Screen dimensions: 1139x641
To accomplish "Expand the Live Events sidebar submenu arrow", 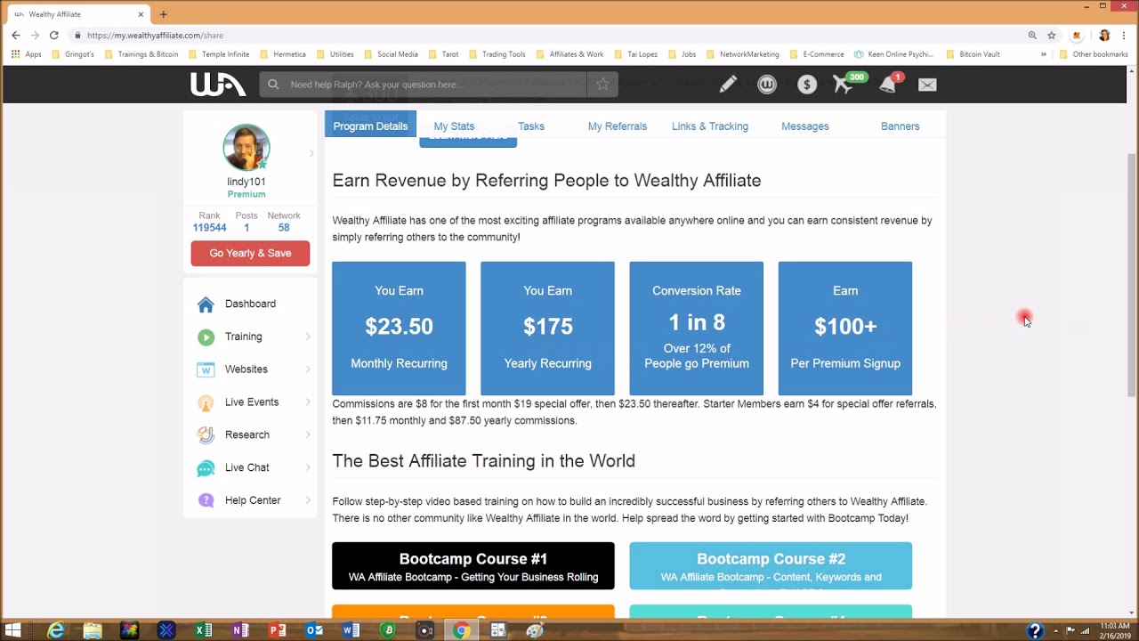I will [x=308, y=402].
